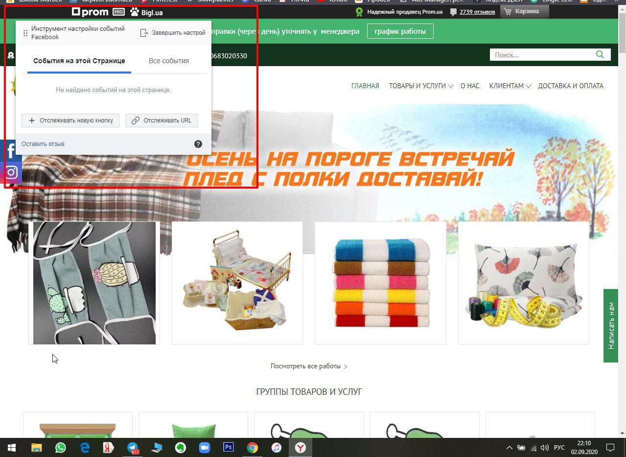Open 'Оставить отзыв' link
The image size is (626, 457).
point(43,144)
